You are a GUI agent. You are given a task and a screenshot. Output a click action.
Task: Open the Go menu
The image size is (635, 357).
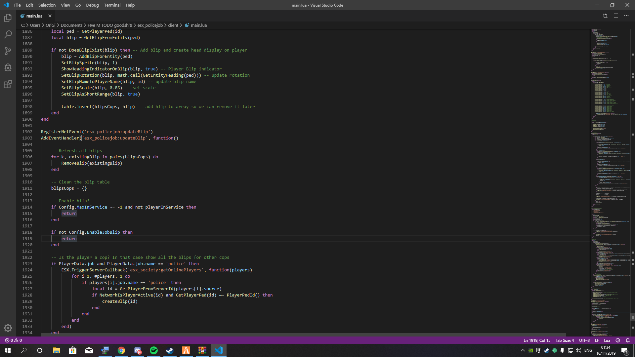[x=78, y=5]
